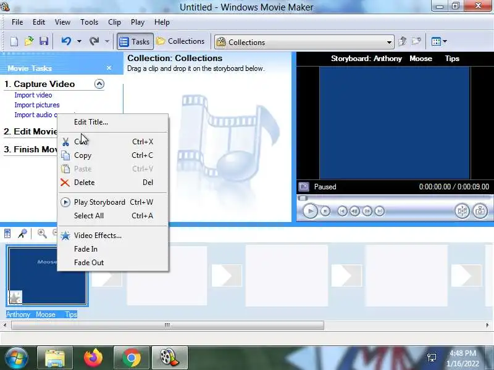494x370 pixels.
Task: Redo the action using the toolbar arrow
Action: (x=94, y=41)
